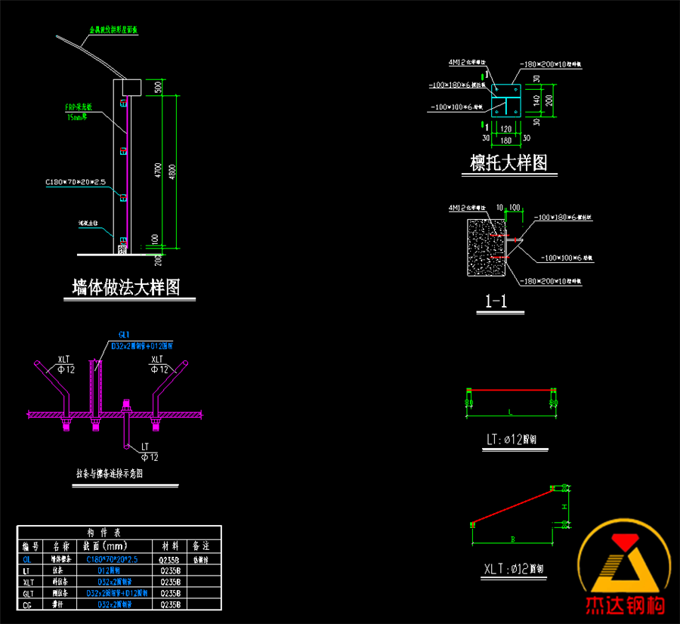Click the LT Φ12 label below the rod

click(150, 453)
